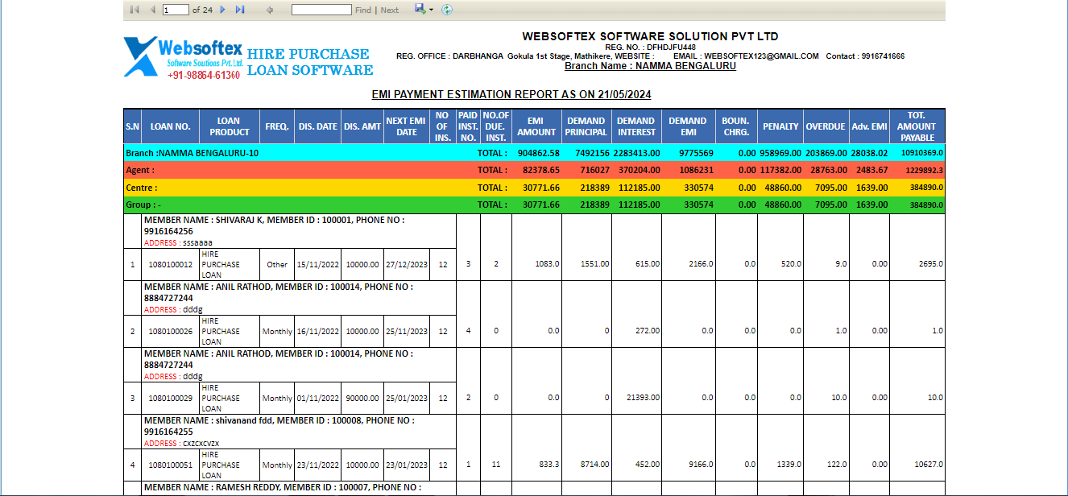The image size is (1068, 496).
Task: Click penalty value 1339.0
Action: tap(789, 465)
